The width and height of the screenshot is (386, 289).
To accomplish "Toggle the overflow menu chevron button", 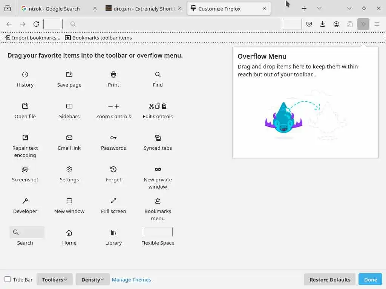I will pyautogui.click(x=363, y=24).
